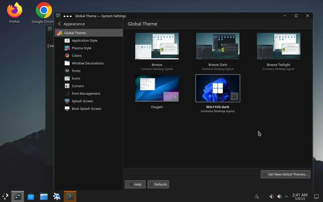Select the Oxygen theme thumbnail
This screenshot has width=323, height=202.
point(157,88)
